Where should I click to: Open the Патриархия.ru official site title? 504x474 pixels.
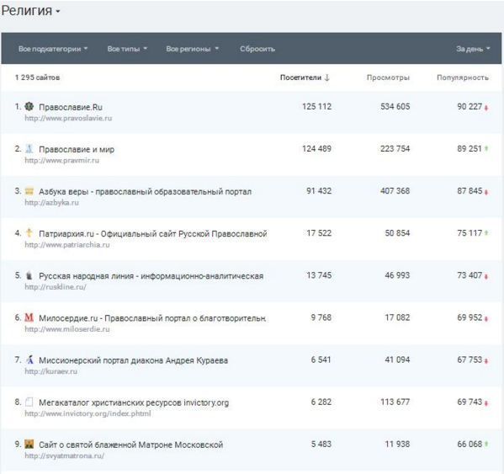(152, 234)
